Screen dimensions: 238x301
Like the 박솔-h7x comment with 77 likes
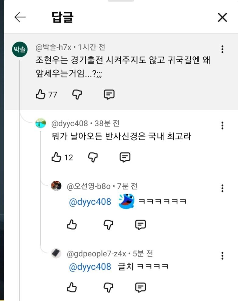pyautogui.click(x=41, y=94)
